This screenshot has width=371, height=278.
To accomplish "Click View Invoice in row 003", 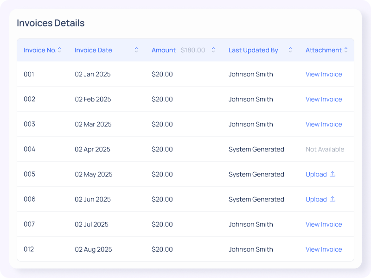I will coord(324,125).
